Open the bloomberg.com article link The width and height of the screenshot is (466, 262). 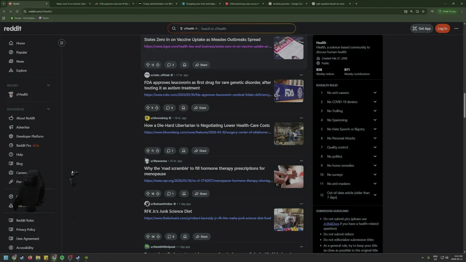click(x=208, y=132)
